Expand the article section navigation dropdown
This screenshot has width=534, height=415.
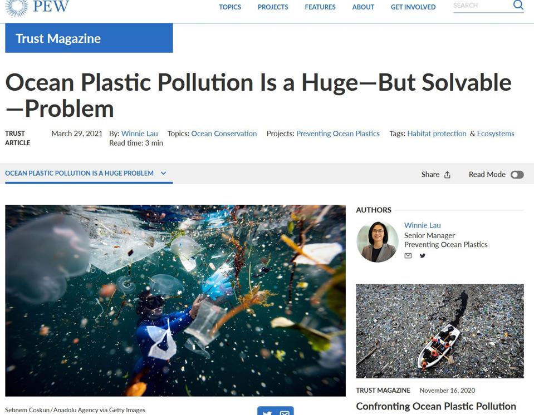pos(163,173)
